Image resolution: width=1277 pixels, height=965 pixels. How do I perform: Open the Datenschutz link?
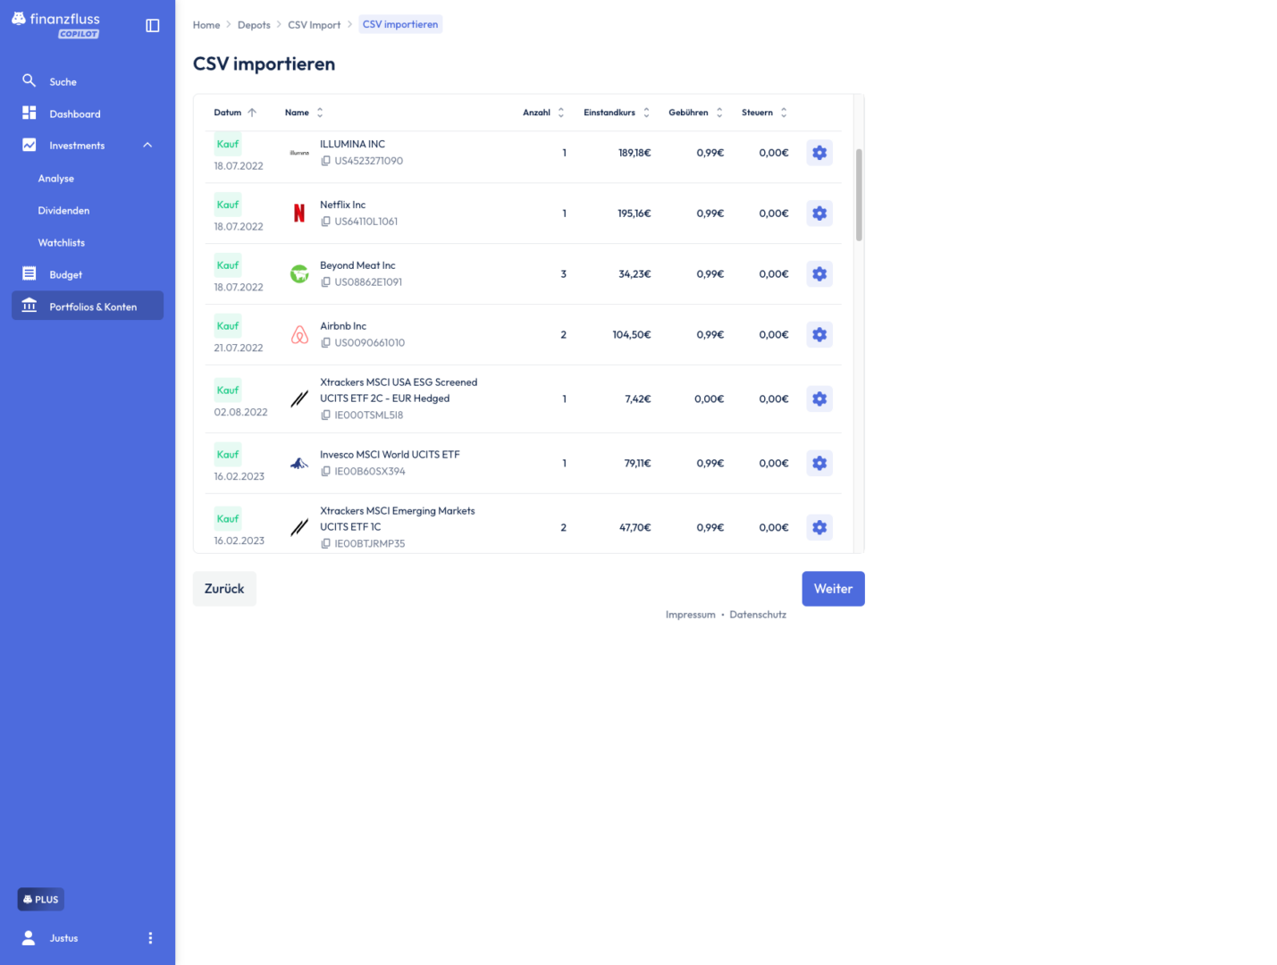pos(758,615)
